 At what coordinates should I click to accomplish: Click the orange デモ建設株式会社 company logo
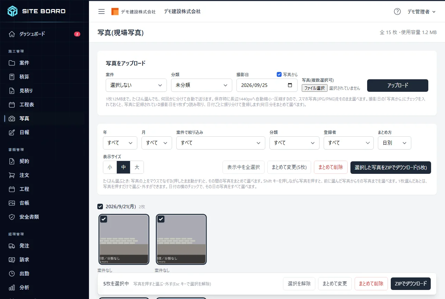coord(133,11)
